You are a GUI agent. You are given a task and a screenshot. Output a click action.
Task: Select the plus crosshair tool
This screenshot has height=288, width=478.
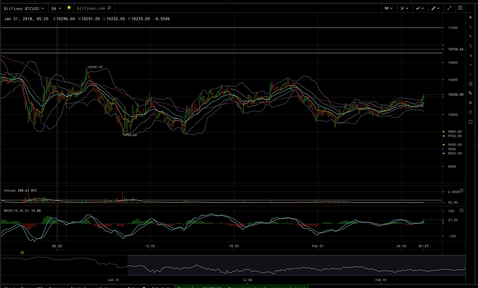click(x=470, y=17)
